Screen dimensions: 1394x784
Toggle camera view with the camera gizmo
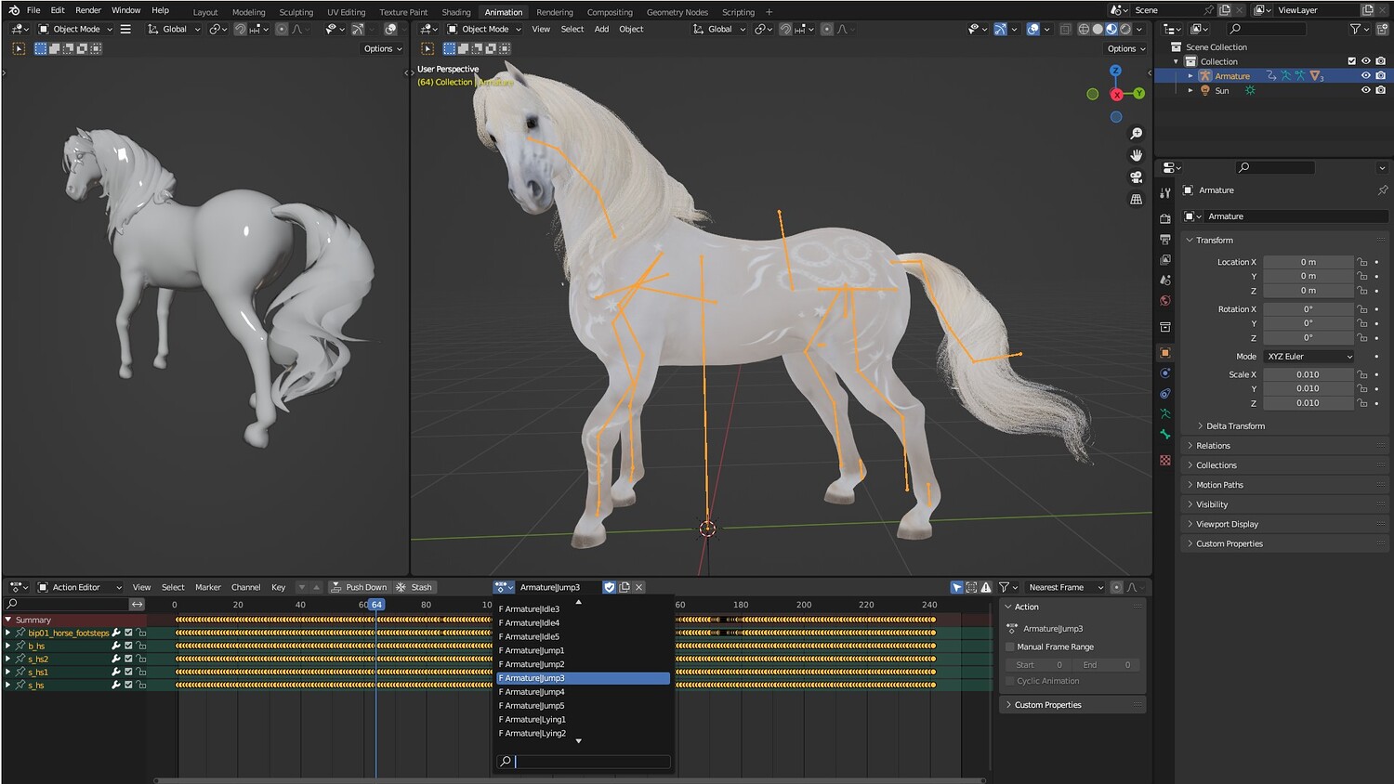(x=1136, y=177)
